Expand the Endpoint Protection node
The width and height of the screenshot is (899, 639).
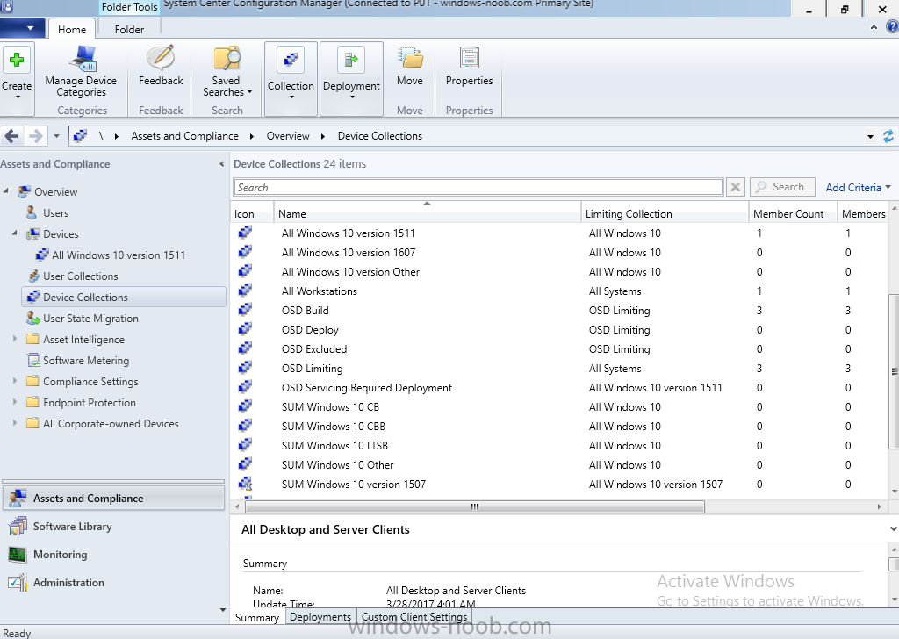point(16,402)
